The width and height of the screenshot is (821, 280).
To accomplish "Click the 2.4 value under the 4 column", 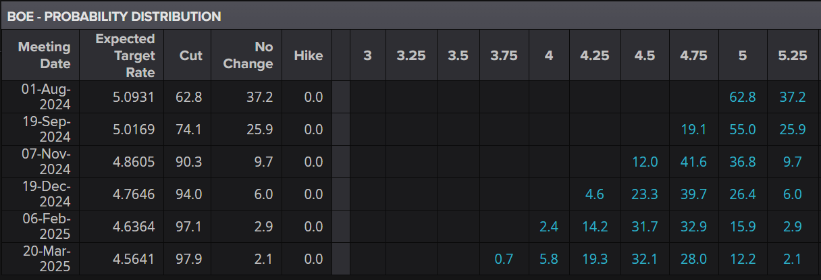I will click(x=549, y=227).
